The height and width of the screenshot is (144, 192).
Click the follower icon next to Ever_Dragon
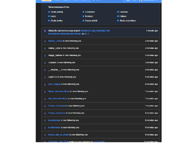45,84
